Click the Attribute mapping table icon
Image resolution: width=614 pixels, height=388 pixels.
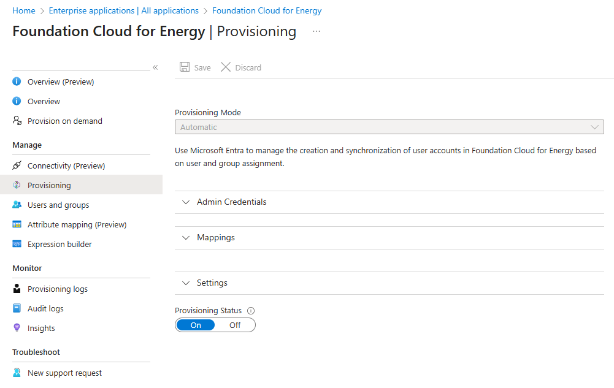(17, 224)
